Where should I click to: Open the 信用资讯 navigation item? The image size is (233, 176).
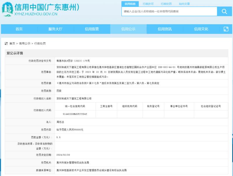tap(165, 29)
